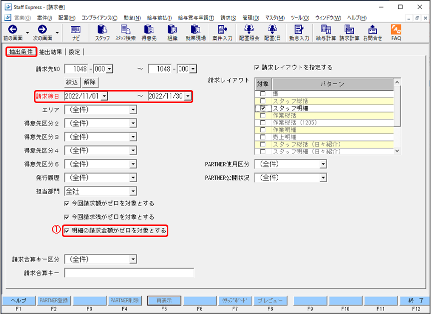Click the プレビュー F8 button
Viewport: 431px width, 315px height.
270,300
